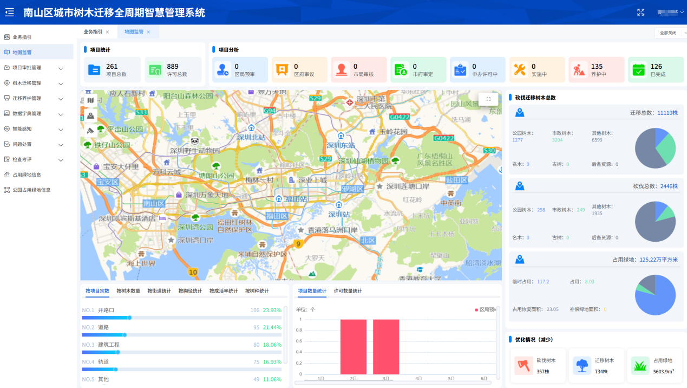Viewport: 687px width, 388px height.
Task: Click the surveillance camera map tool icon
Action: click(90, 131)
